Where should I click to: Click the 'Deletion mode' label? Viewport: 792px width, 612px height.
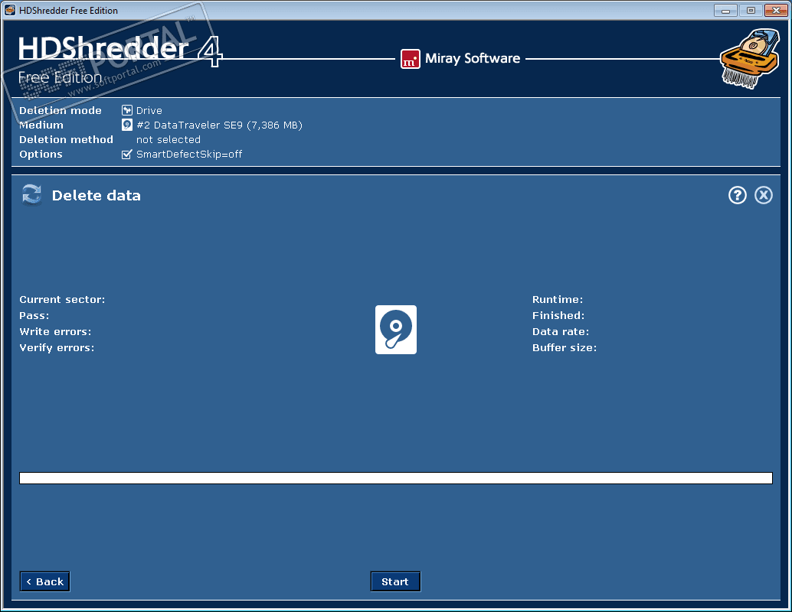[60, 110]
